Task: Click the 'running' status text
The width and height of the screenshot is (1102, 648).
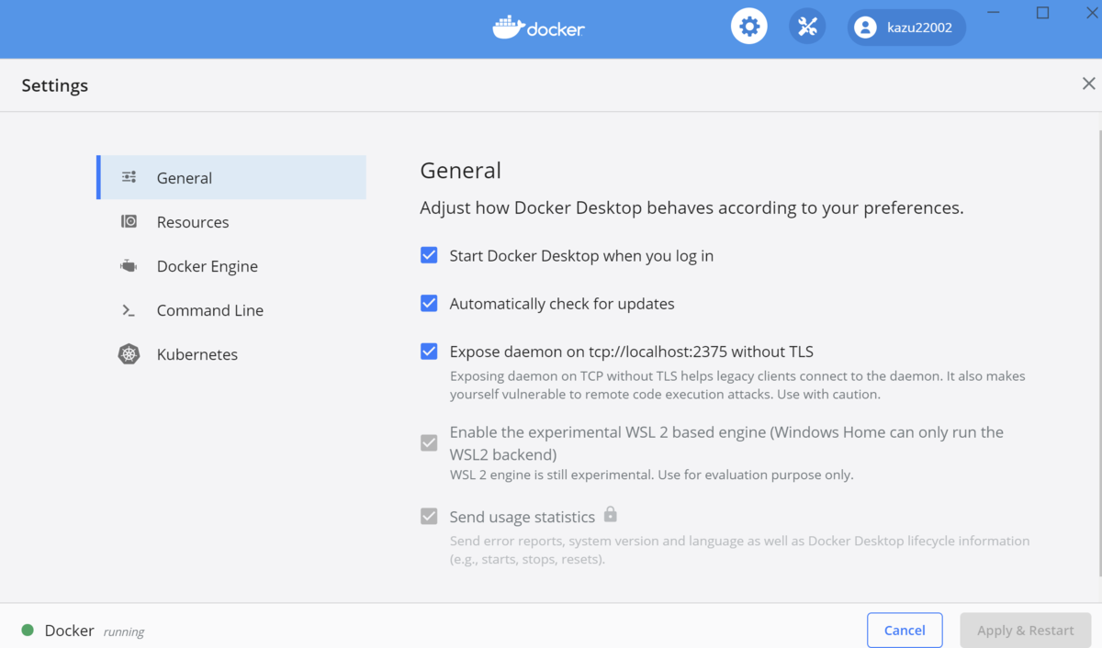Action: [124, 631]
